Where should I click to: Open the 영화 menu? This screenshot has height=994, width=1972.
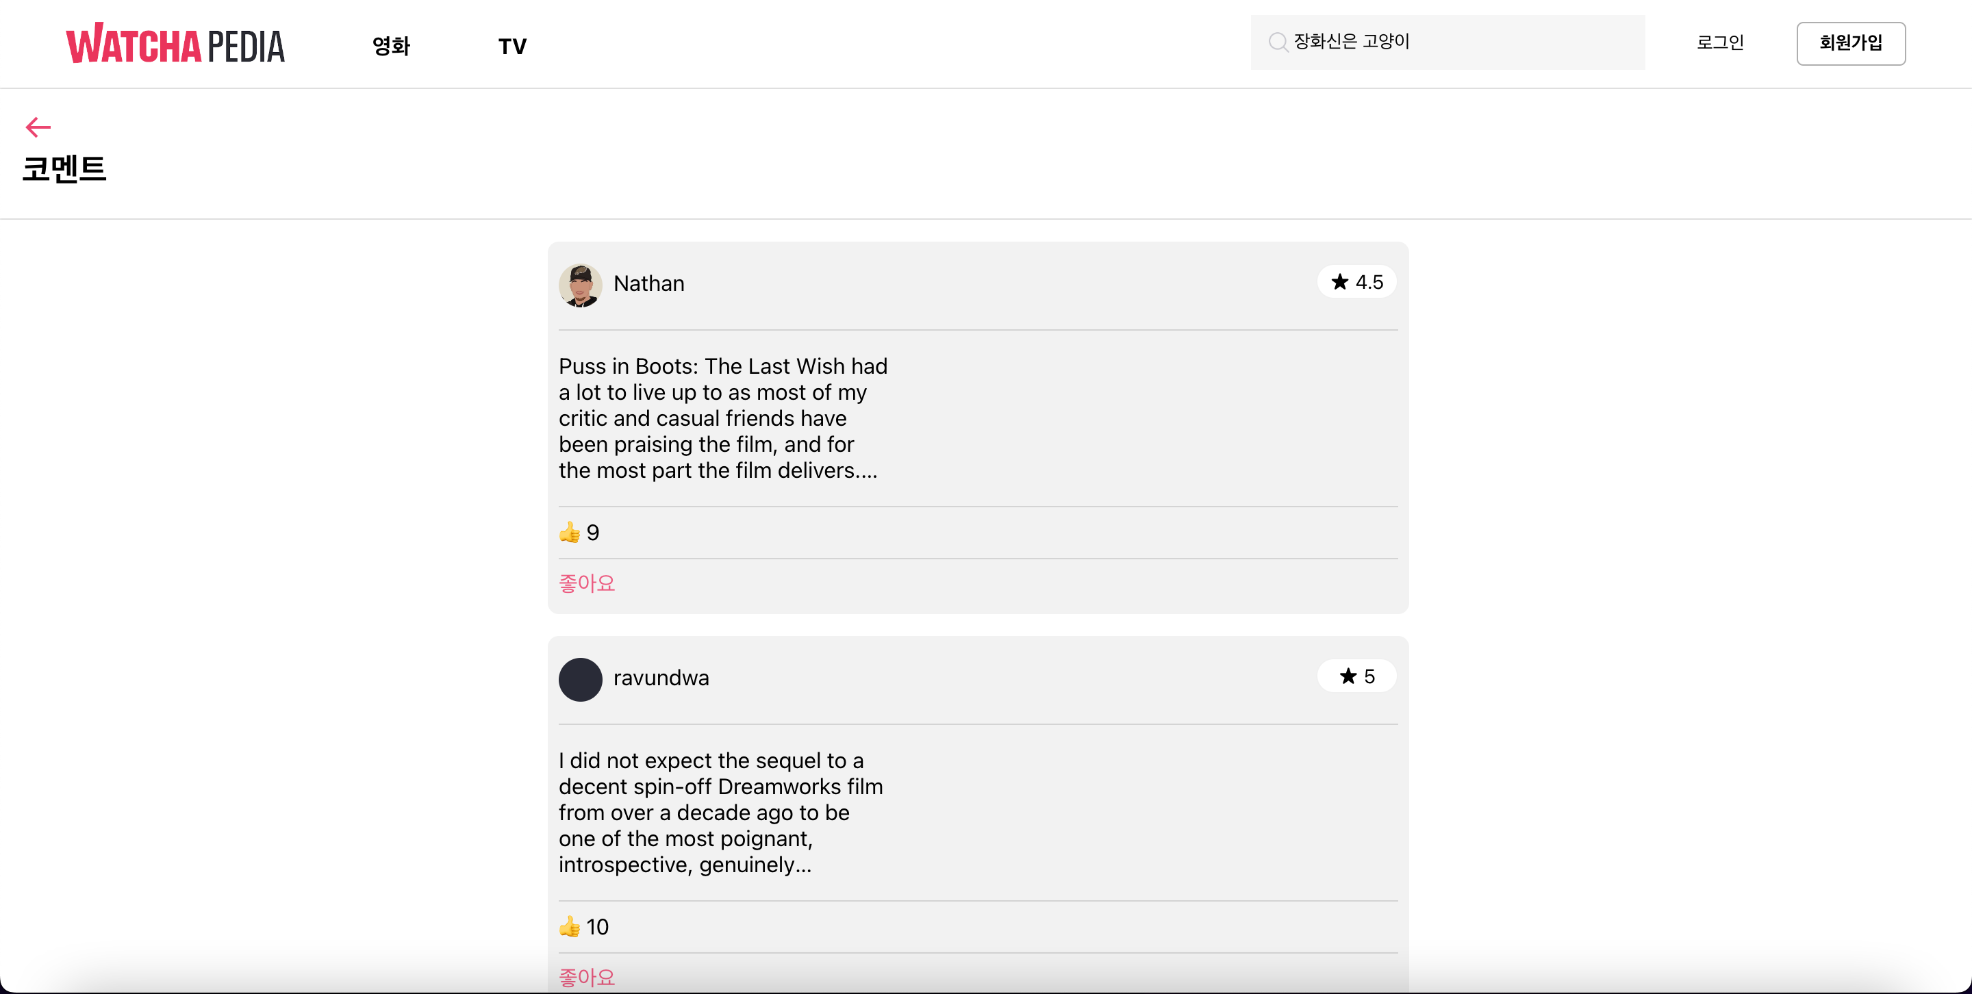point(391,44)
